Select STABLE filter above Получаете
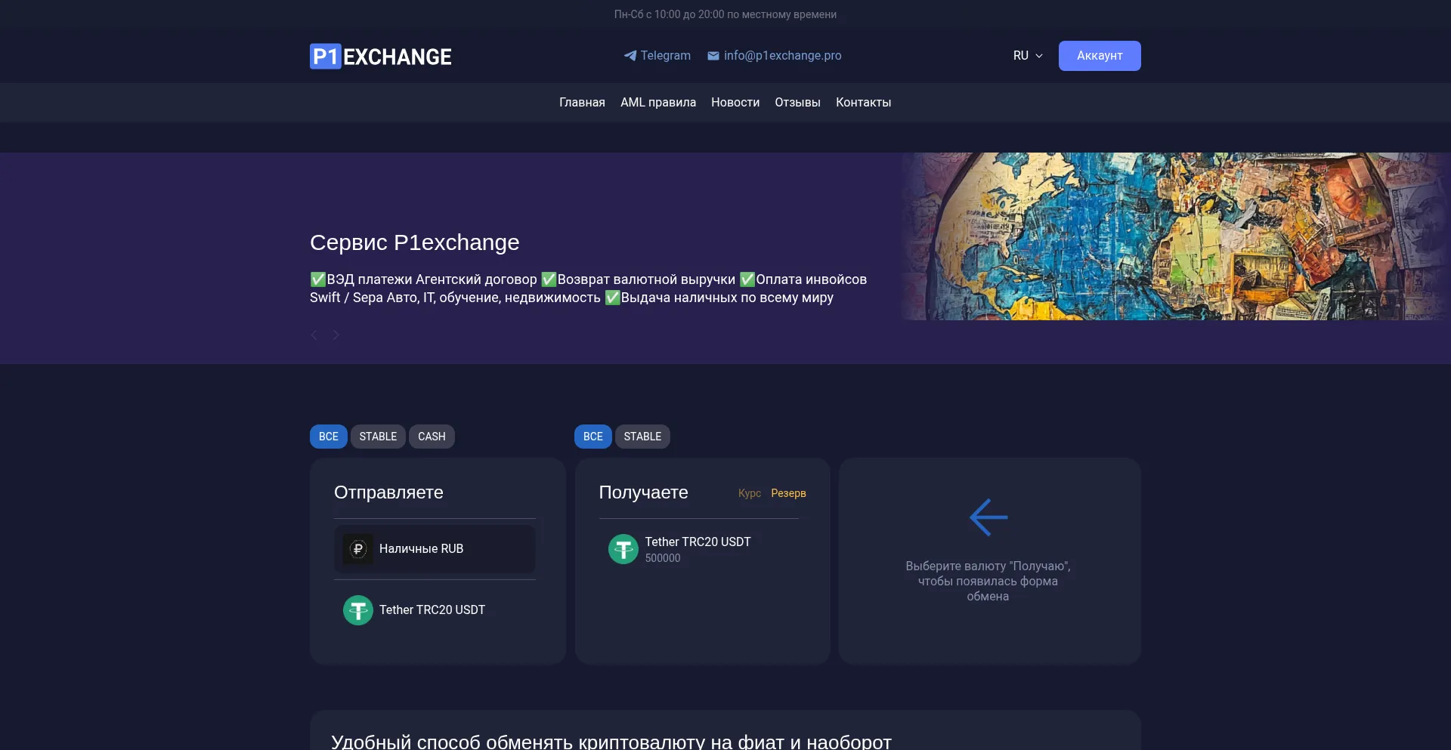 click(x=642, y=437)
